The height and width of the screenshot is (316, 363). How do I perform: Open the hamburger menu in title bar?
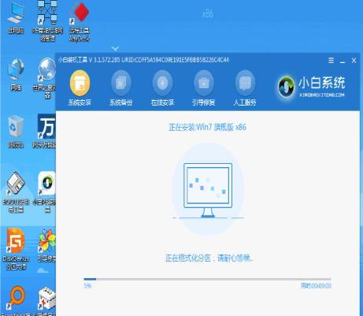pos(332,61)
